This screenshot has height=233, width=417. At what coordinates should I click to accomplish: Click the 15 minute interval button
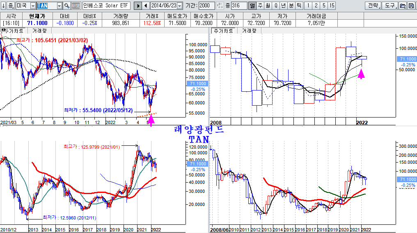coord(332,6)
